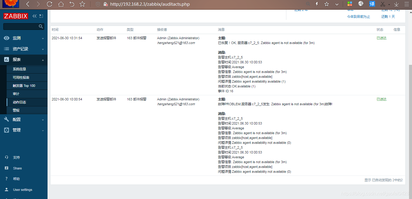Screen dimensions: 412x199
Task: Click recipient email in the 10:31:54 row
Action: click(176, 43)
